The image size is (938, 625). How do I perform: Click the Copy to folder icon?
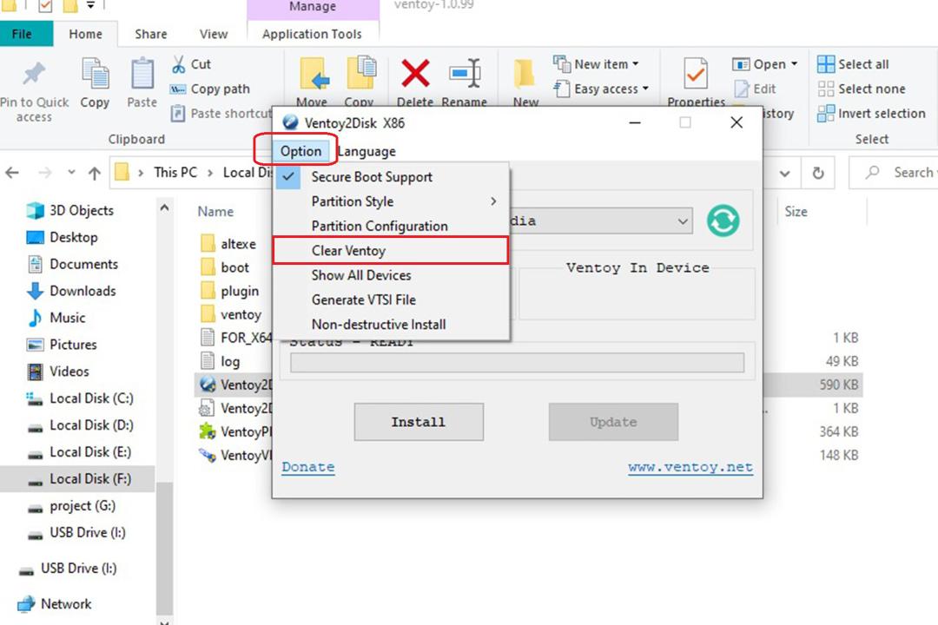tap(360, 72)
